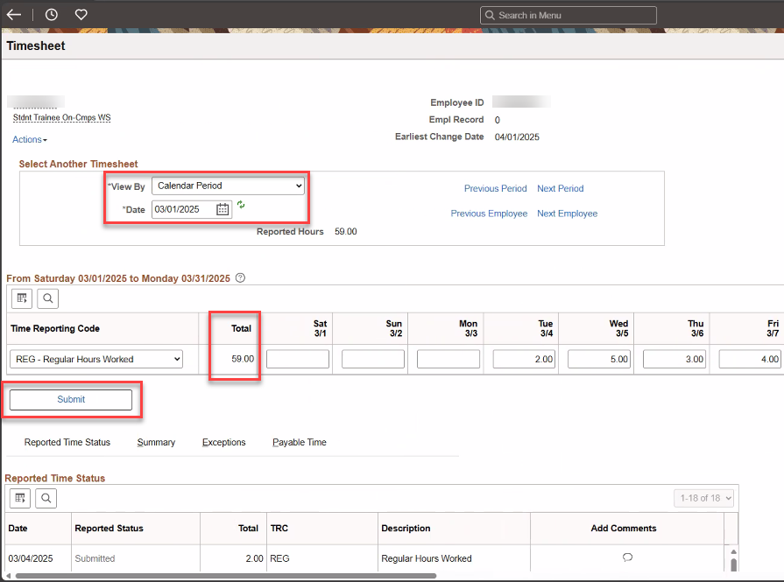Click the grid layout icon above the timesheet
Screen dimensions: 784x582
tap(21, 298)
